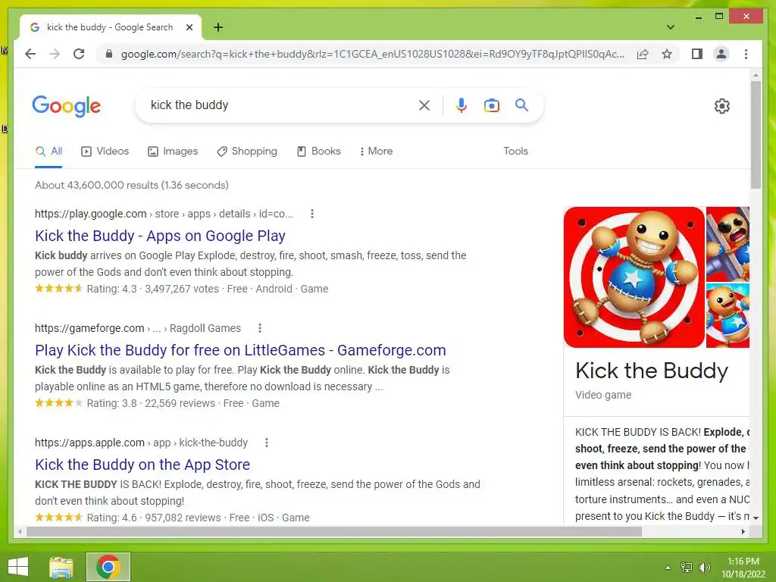Reload the current page
776x582 pixels.
[x=79, y=54]
